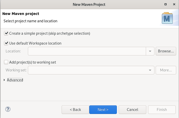Toggle Use default Workspace location checkbox
179x118 pixels.
click(x=6, y=43)
